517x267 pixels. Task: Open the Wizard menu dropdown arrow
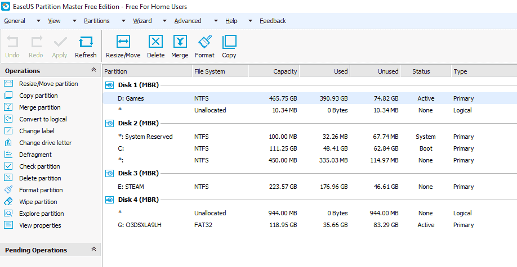[164, 21]
